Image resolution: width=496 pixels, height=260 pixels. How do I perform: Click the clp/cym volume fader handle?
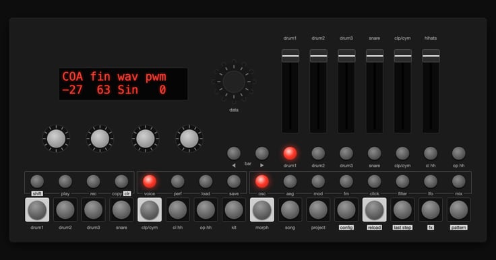(403, 56)
